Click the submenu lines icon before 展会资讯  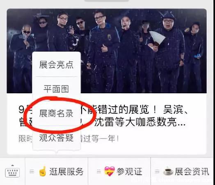pyautogui.click(x=157, y=171)
